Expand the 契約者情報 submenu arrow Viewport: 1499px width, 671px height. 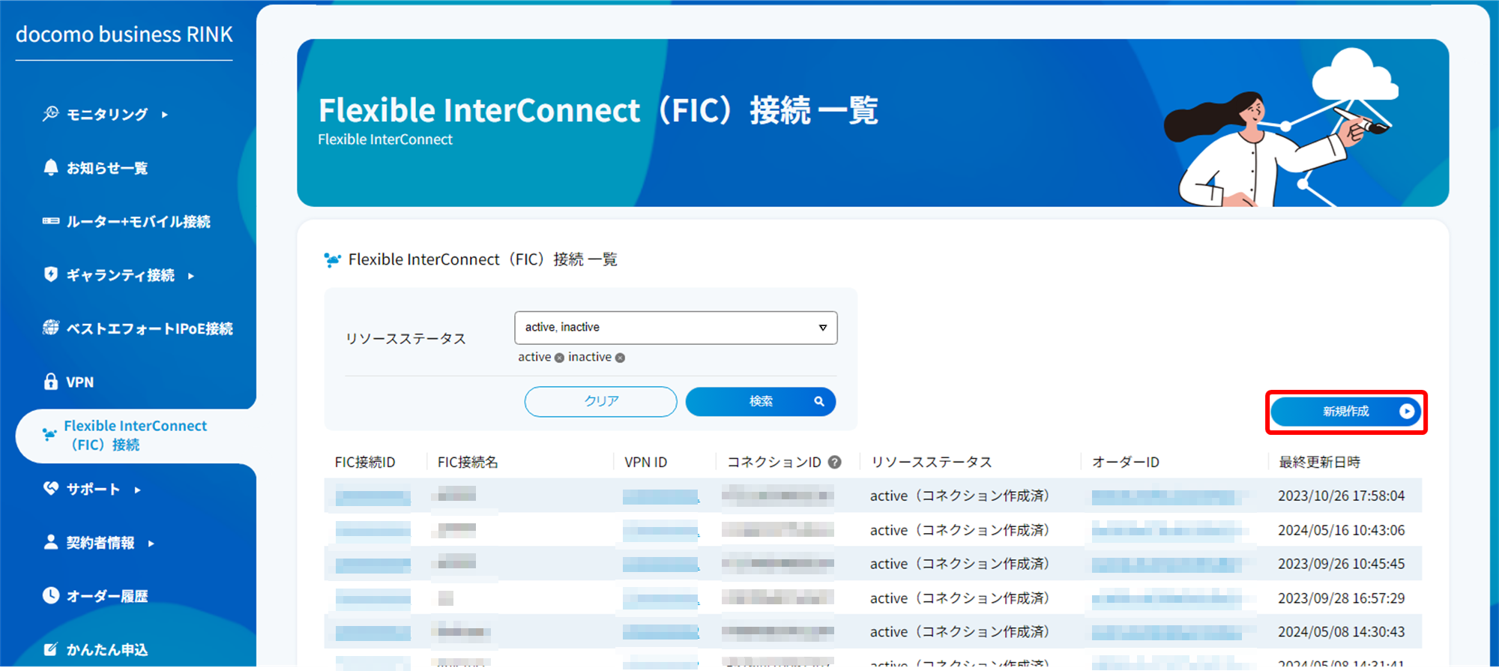point(151,544)
